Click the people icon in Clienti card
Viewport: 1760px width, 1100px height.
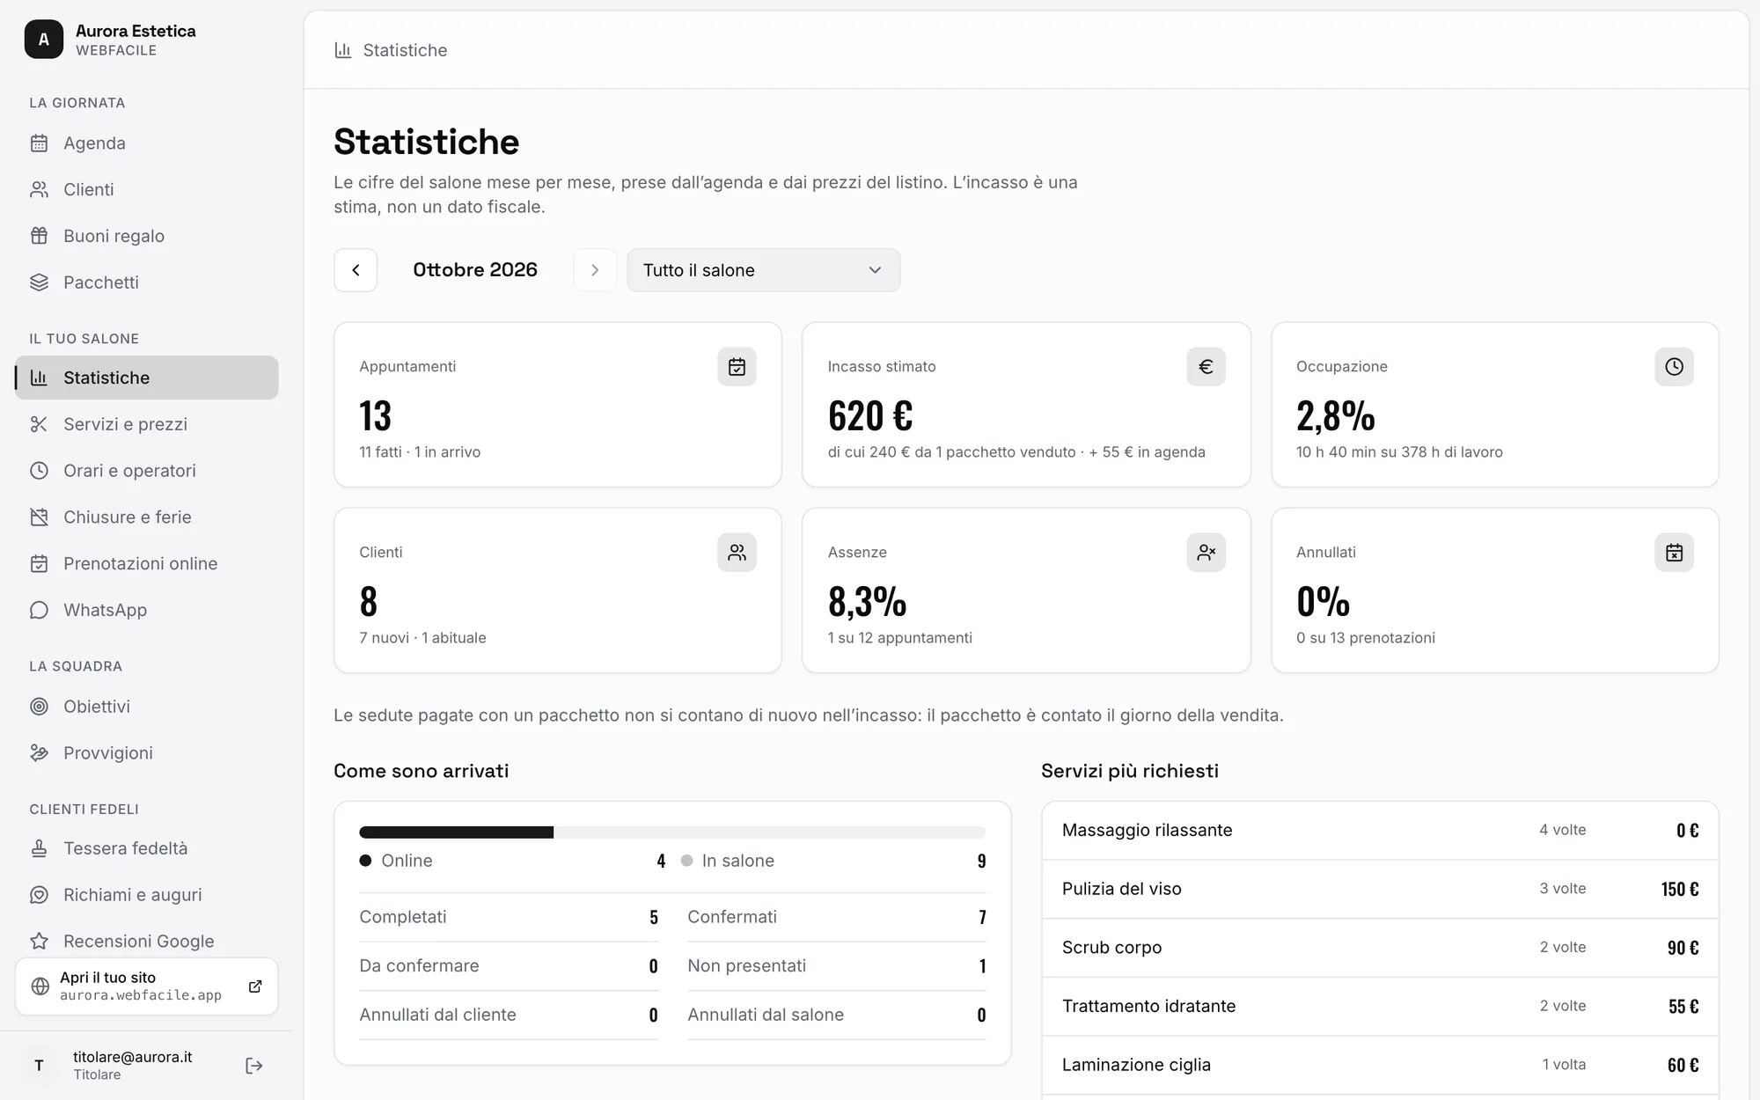737,553
